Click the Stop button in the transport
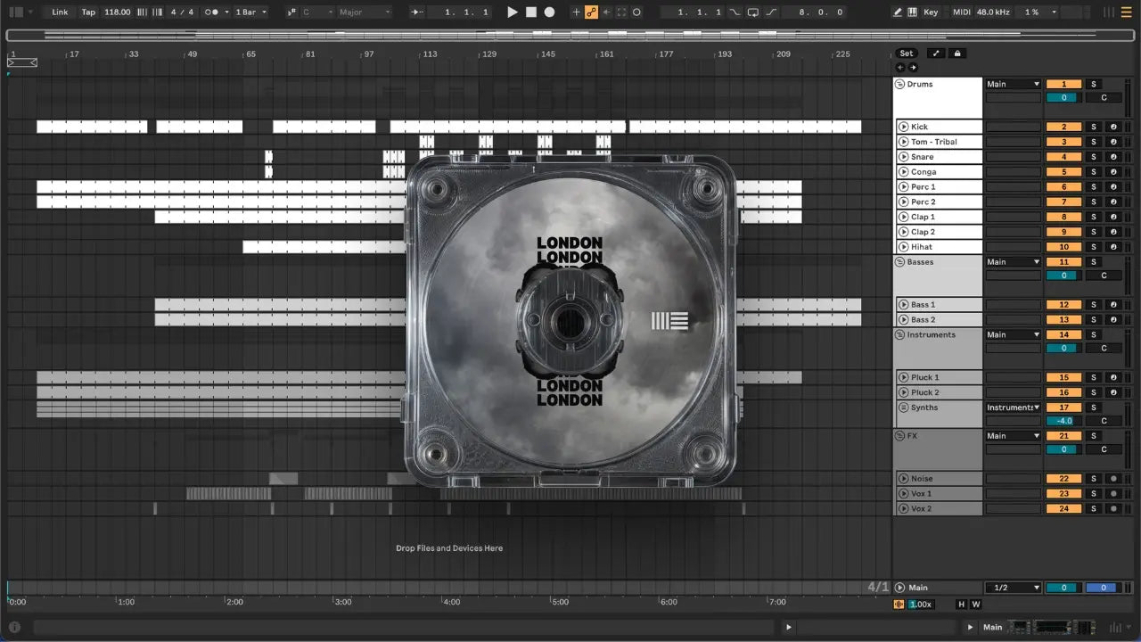1141x642 pixels. (530, 12)
